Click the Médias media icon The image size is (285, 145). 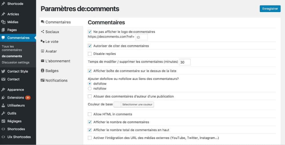(x=3, y=22)
